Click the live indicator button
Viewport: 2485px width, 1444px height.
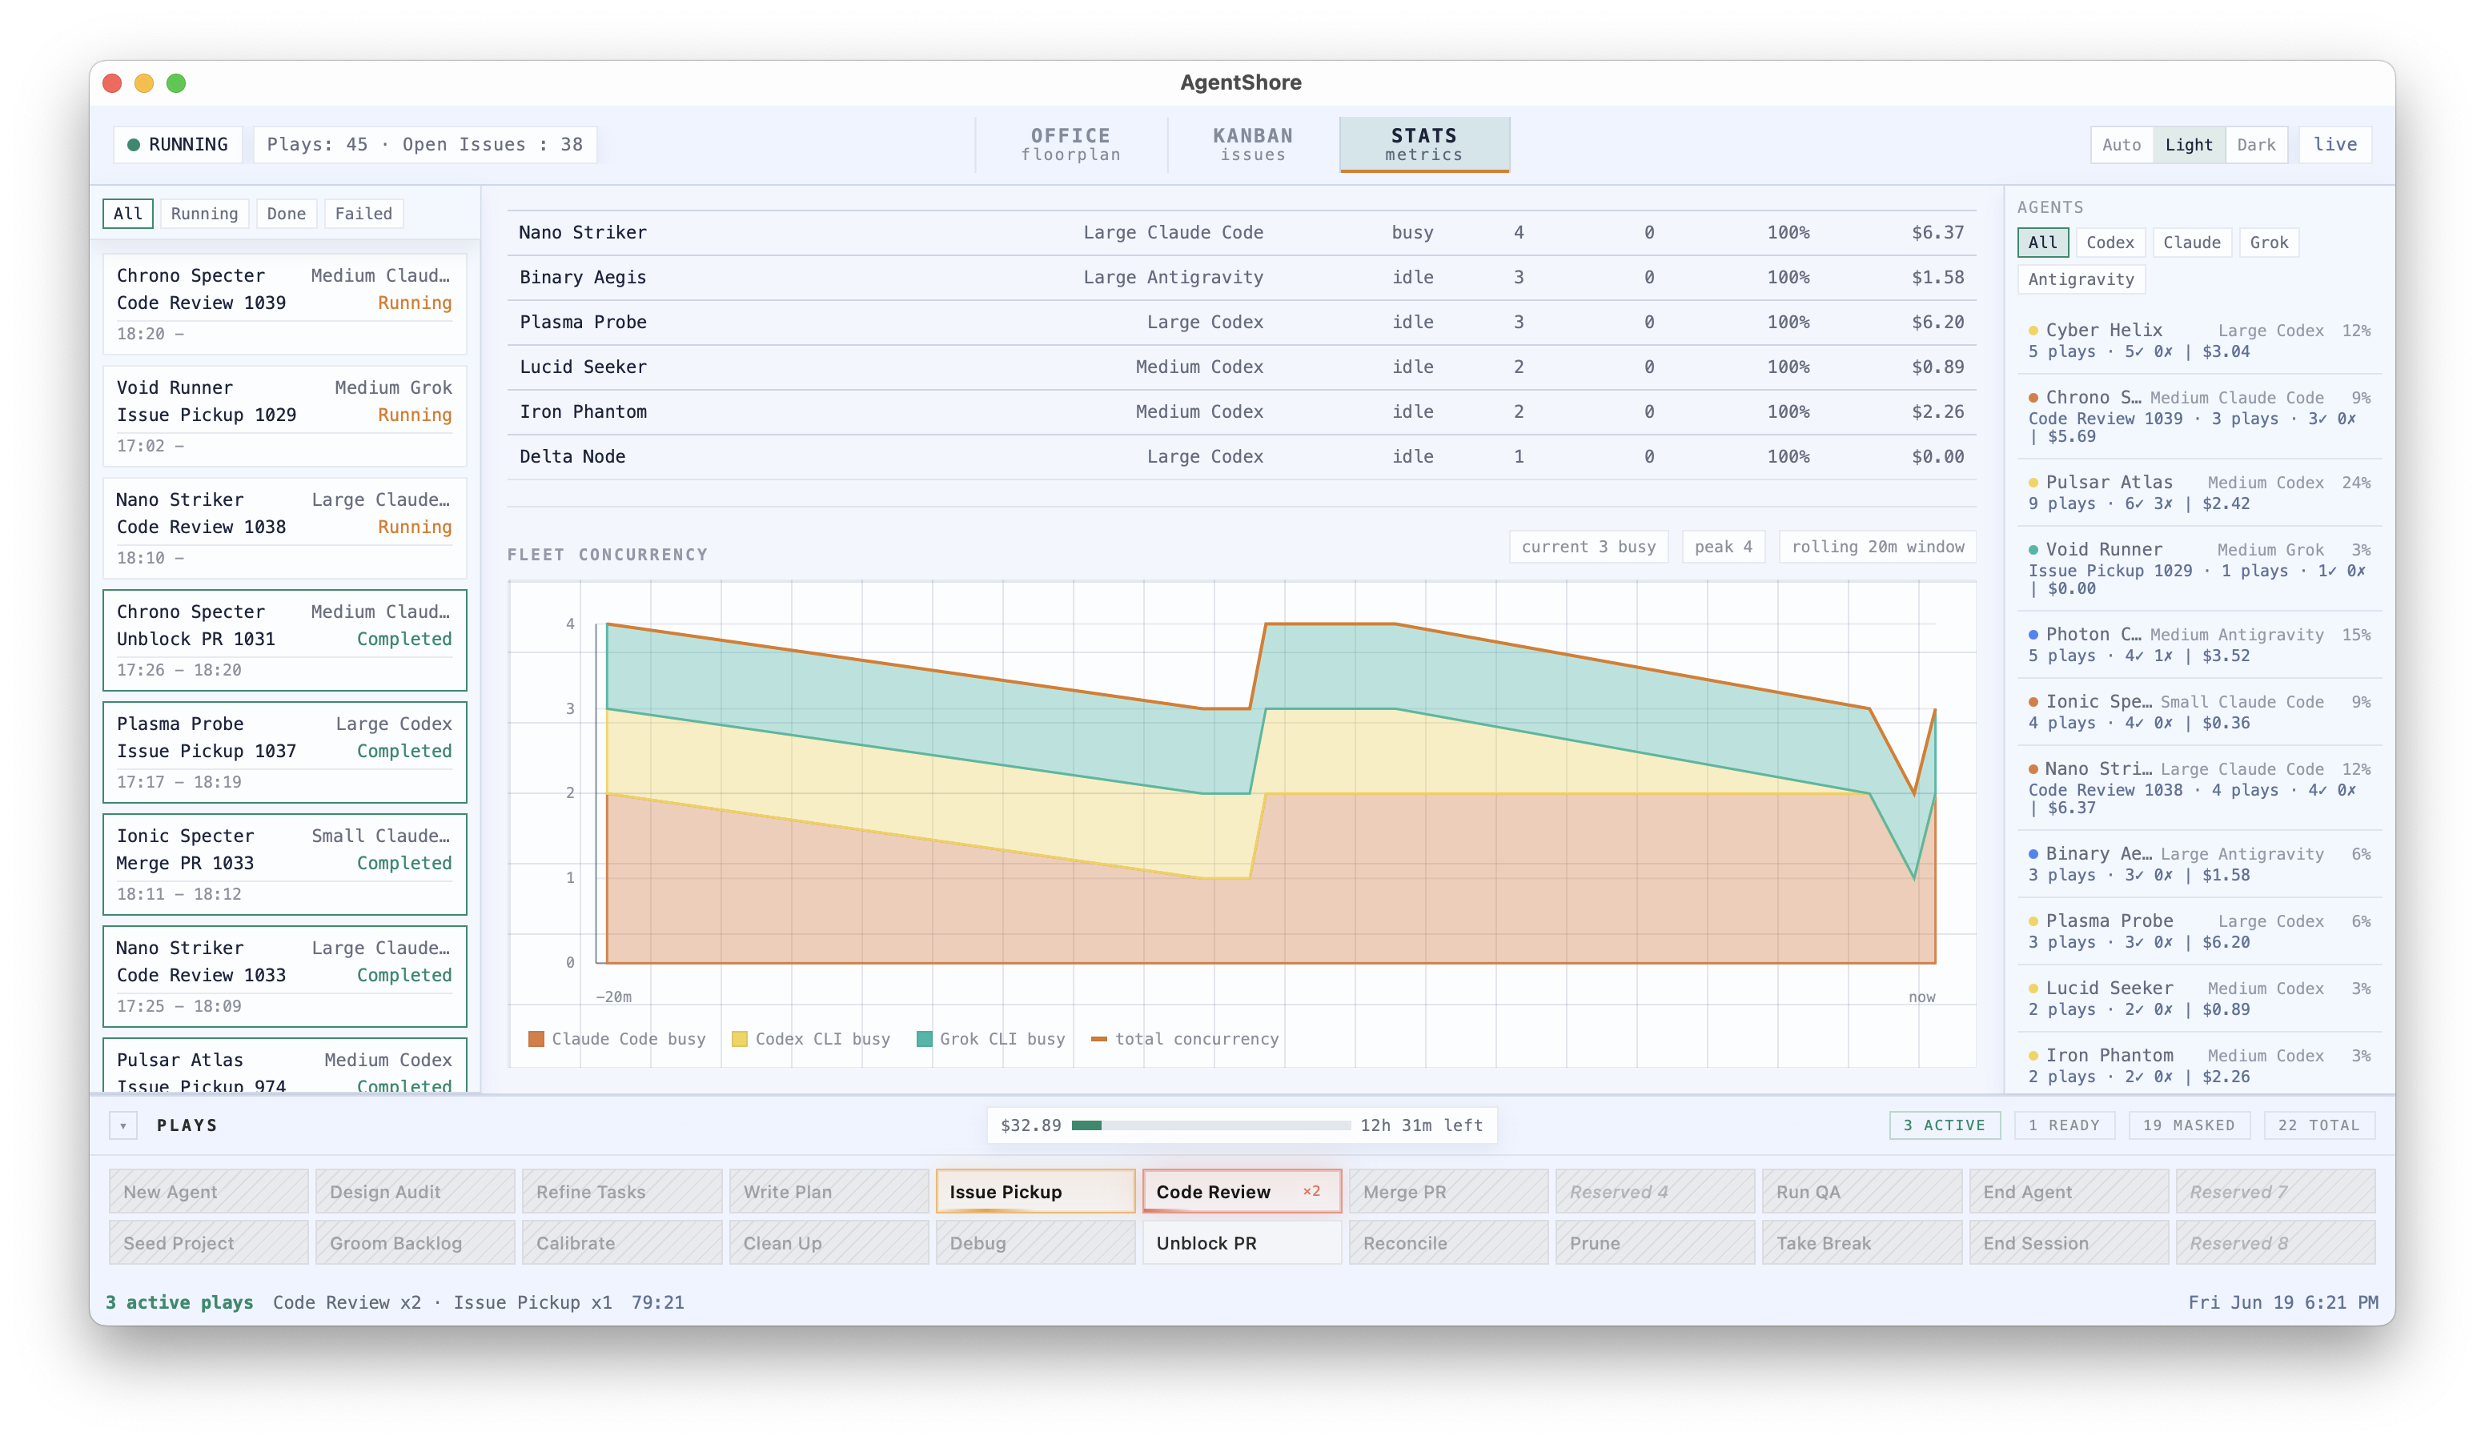2335,145
